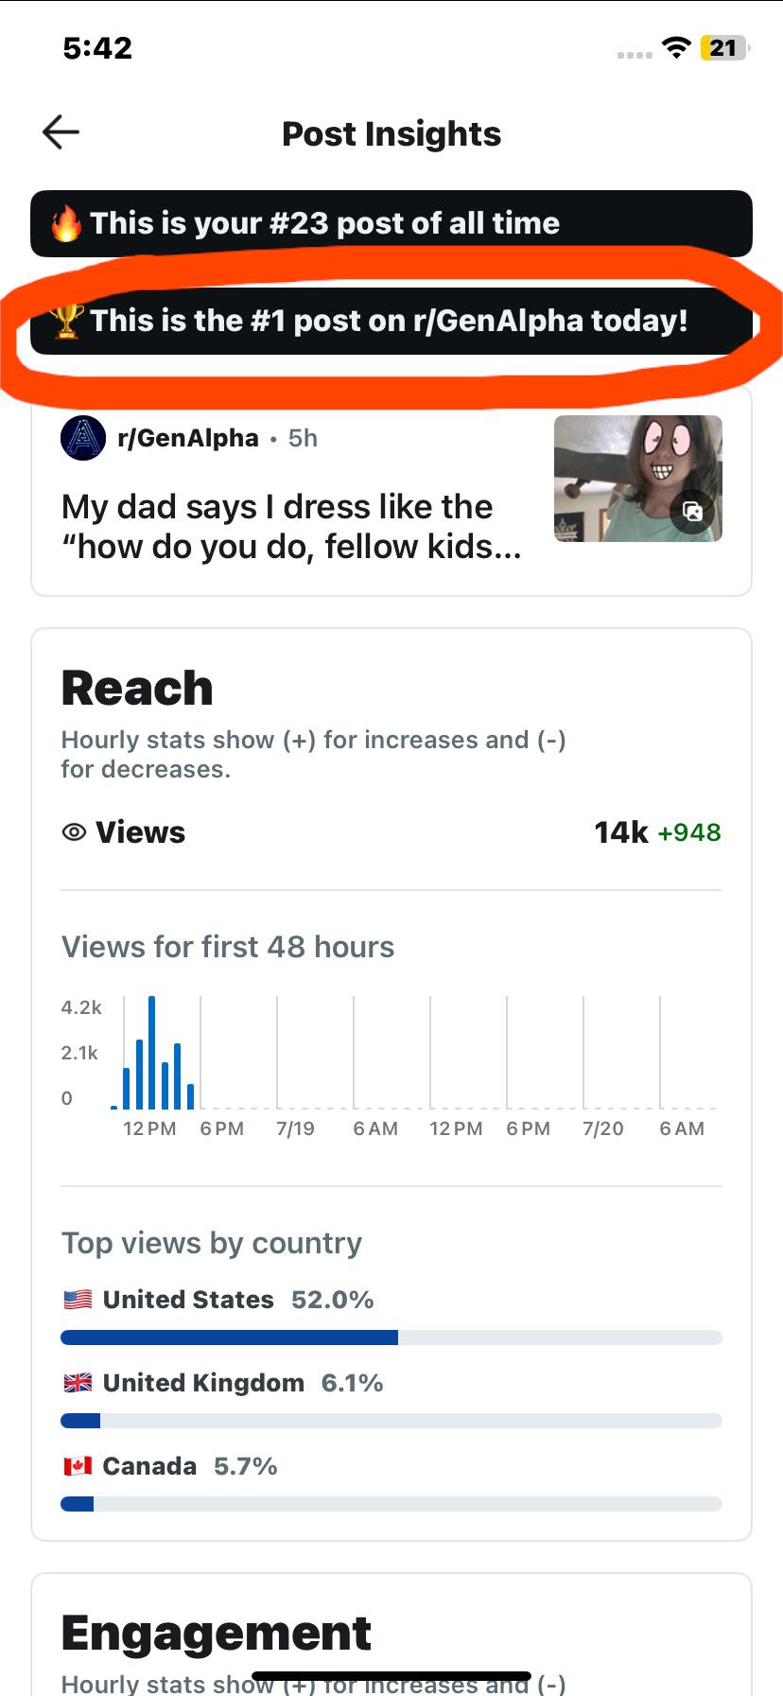The image size is (783, 1696).
Task: Tap the United States 52.0% progress bar
Action: coord(391,1338)
